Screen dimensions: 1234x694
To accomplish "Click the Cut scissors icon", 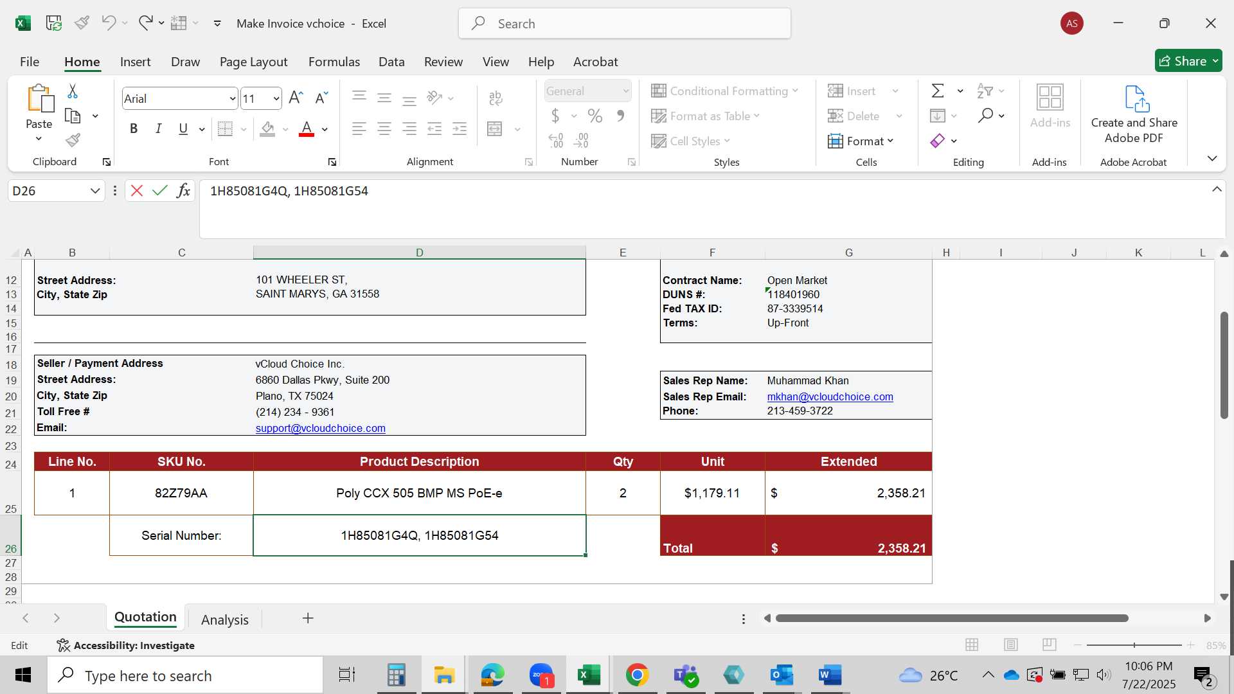I will coord(73,92).
